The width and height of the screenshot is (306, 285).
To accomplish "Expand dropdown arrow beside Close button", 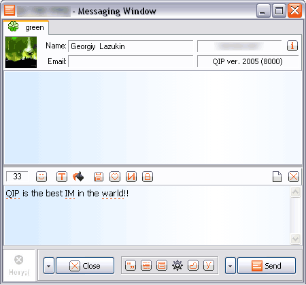I will [x=49, y=266].
